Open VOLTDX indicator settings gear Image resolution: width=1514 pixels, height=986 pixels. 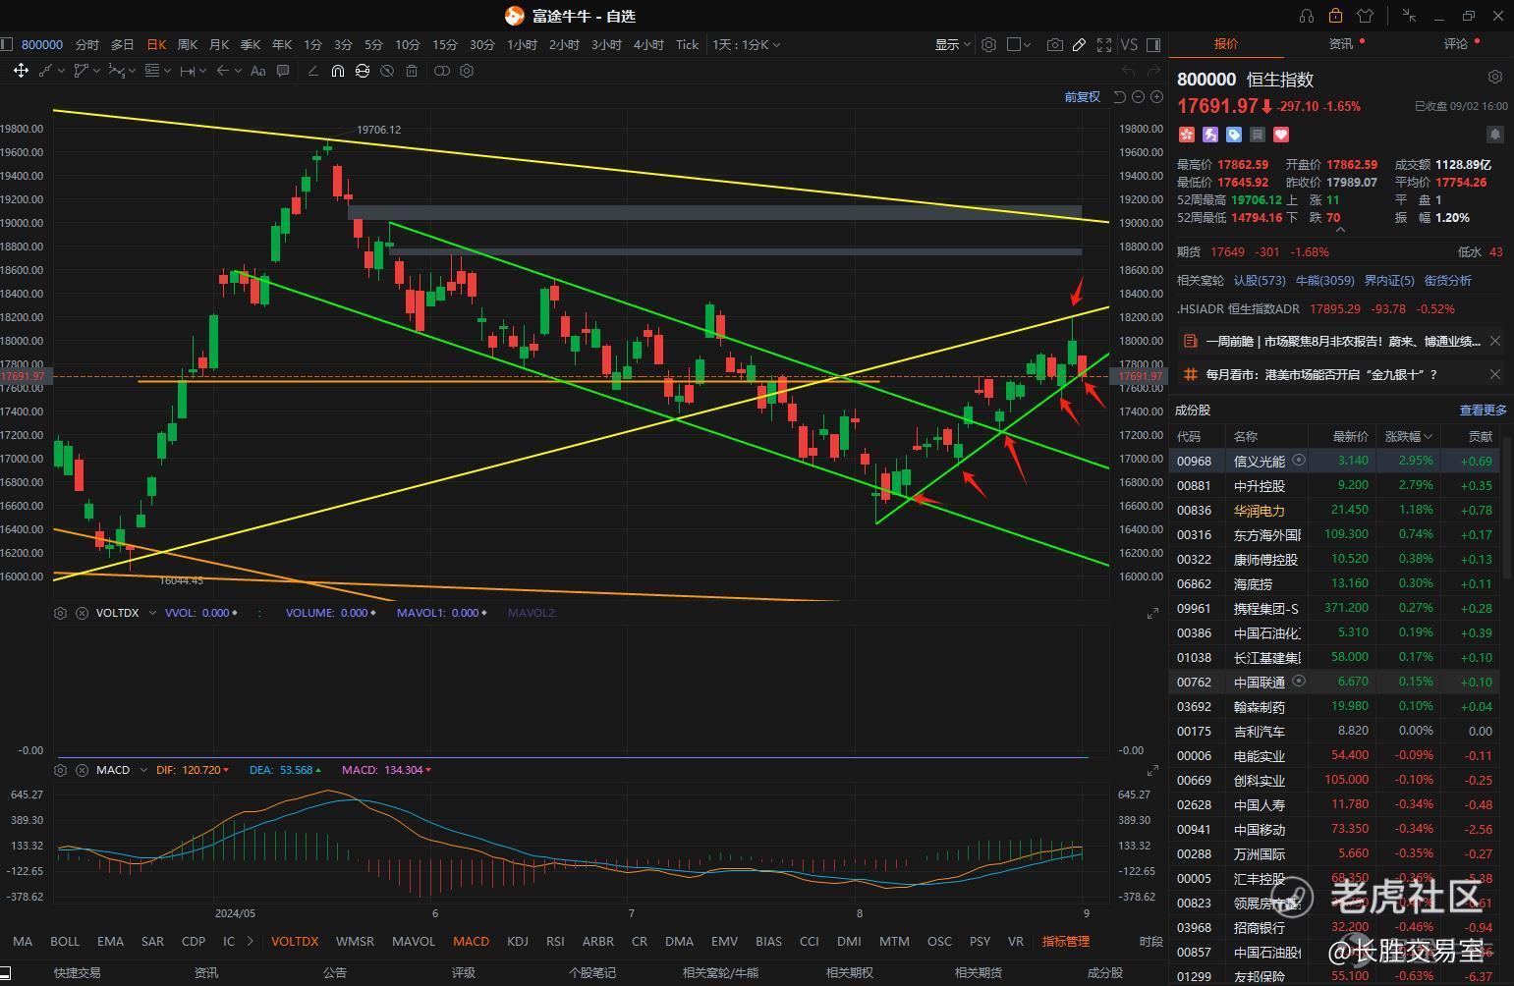(x=60, y=613)
